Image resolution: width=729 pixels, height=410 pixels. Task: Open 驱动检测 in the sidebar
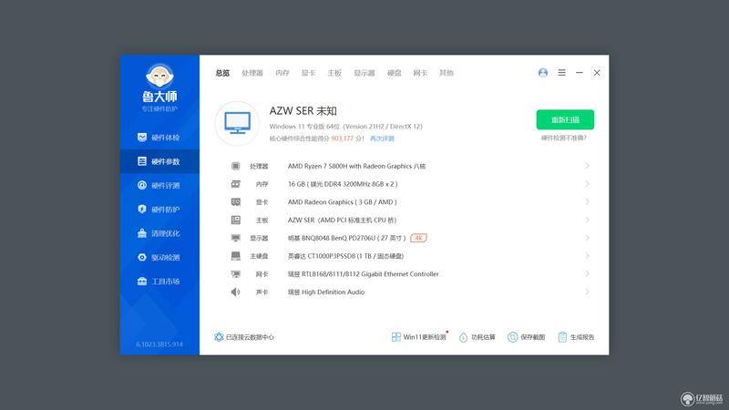click(x=159, y=257)
